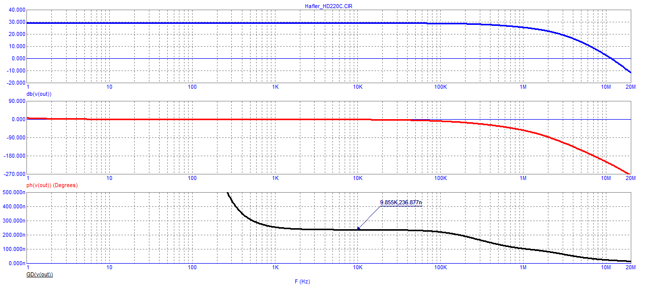Screen dimensions: 645x288
Task: Click the 40.000 value on gain axis
Action: pyautogui.click(x=18, y=10)
